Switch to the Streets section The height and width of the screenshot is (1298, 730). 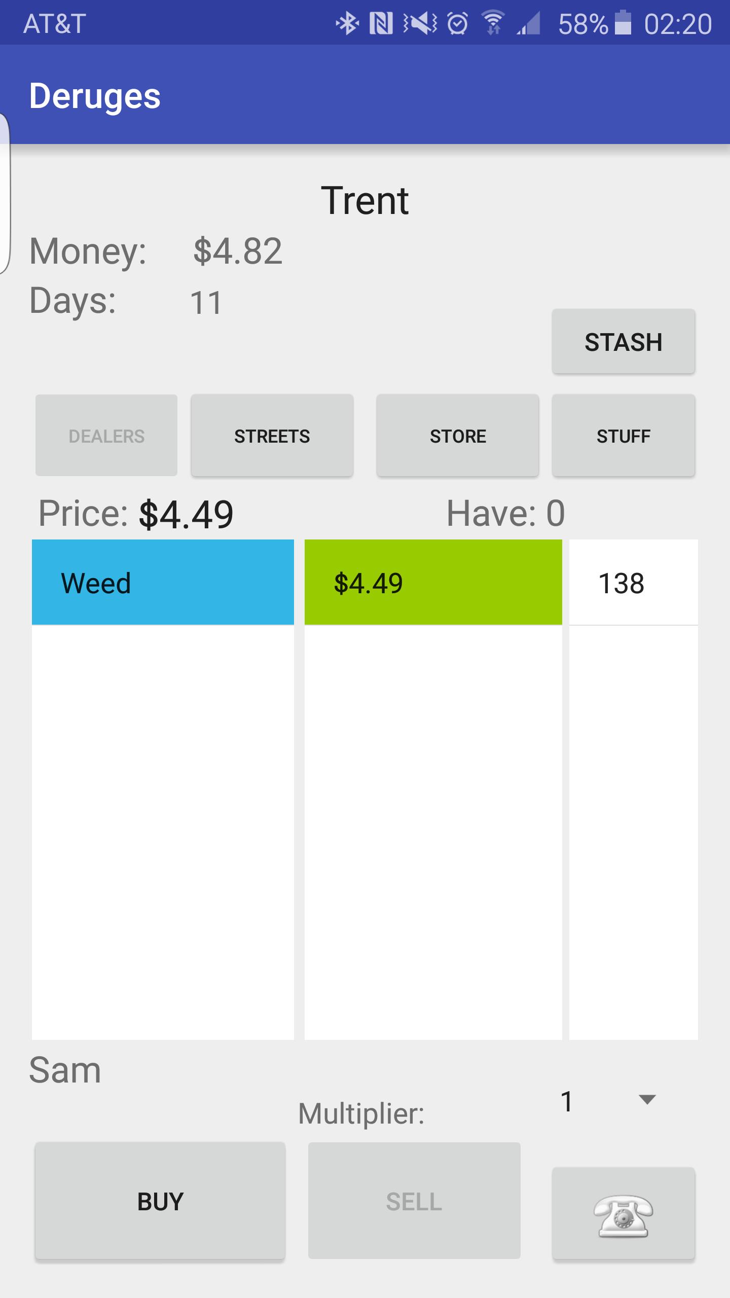click(x=272, y=436)
